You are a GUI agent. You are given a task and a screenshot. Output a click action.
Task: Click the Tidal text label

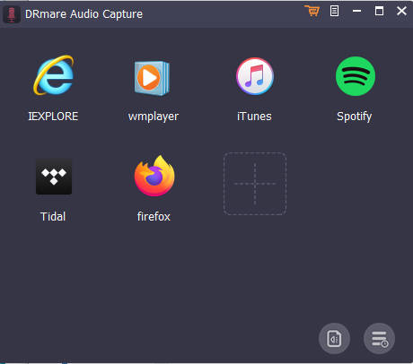(x=53, y=217)
